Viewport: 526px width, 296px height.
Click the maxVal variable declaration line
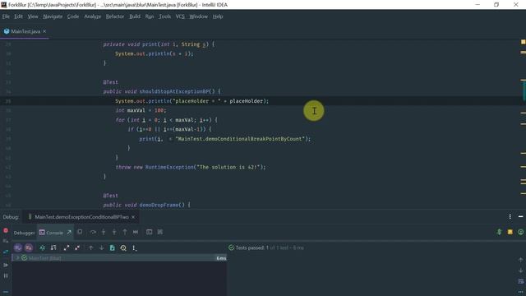pos(141,110)
